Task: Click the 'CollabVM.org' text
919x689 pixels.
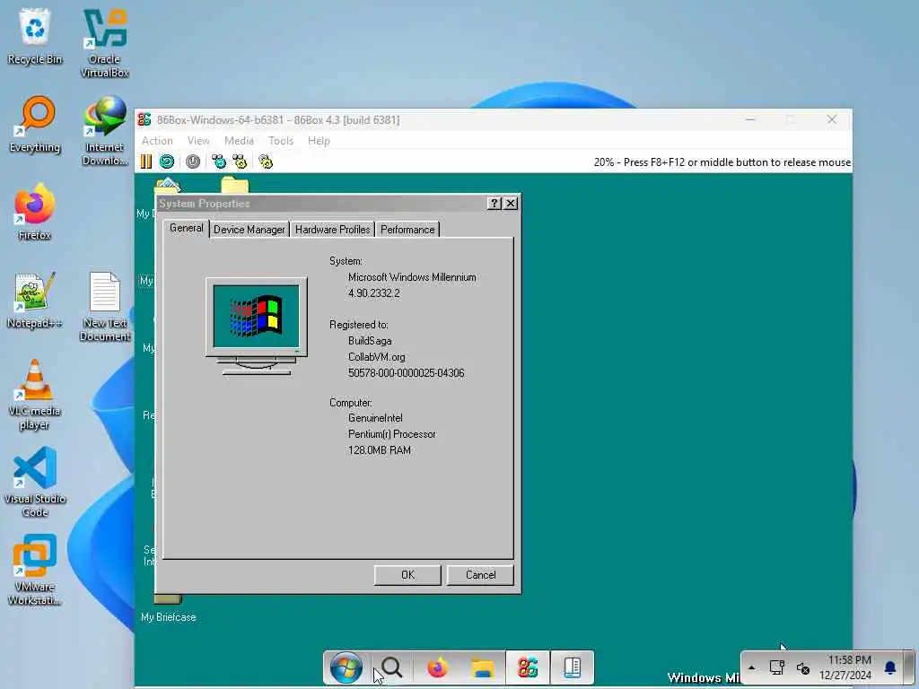Action: [376, 357]
